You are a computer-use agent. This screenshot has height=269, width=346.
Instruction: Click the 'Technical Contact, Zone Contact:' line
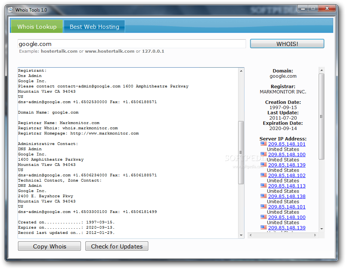tap(60, 180)
